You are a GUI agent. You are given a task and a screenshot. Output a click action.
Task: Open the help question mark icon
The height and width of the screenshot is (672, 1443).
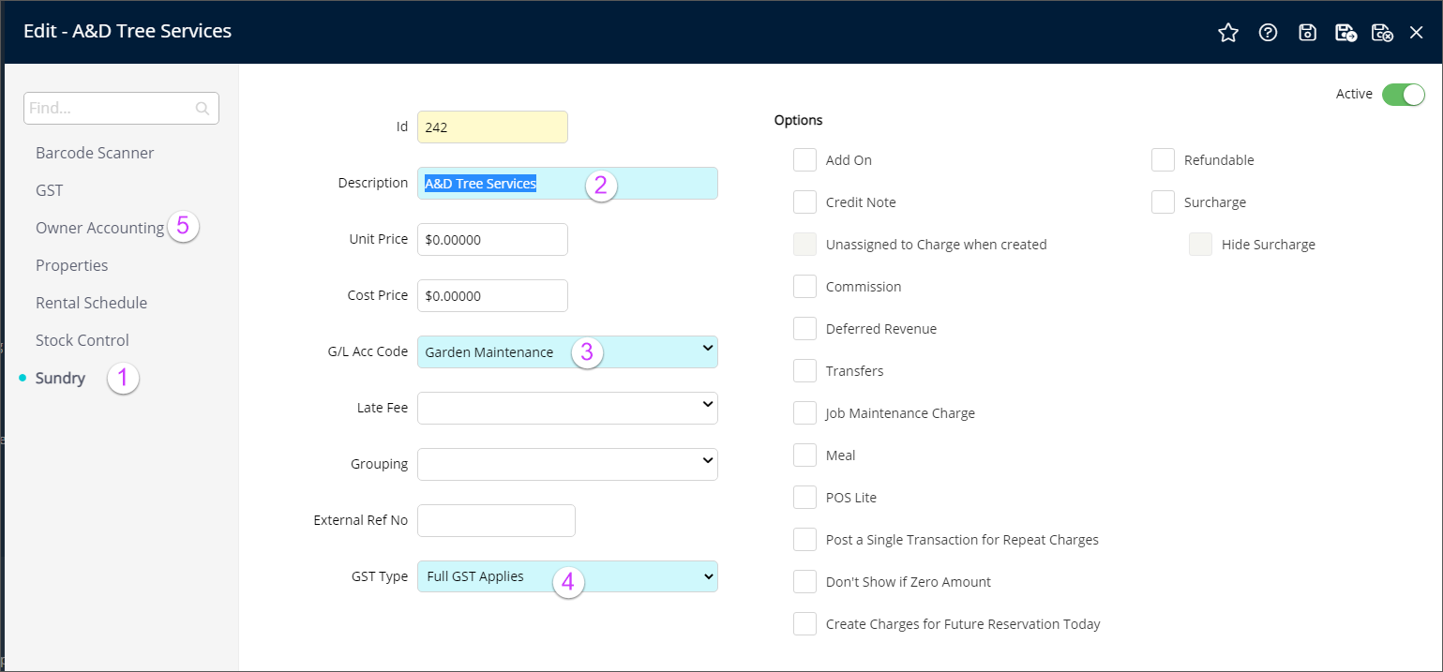click(x=1268, y=33)
